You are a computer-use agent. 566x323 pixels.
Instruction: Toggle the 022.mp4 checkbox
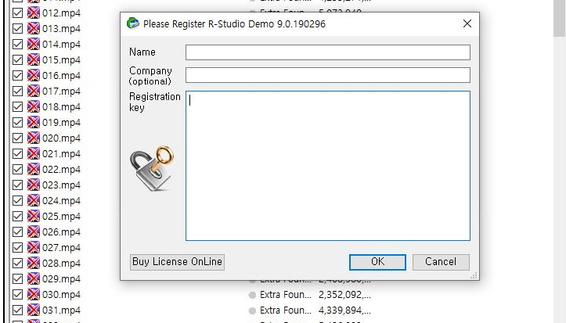pos(17,170)
